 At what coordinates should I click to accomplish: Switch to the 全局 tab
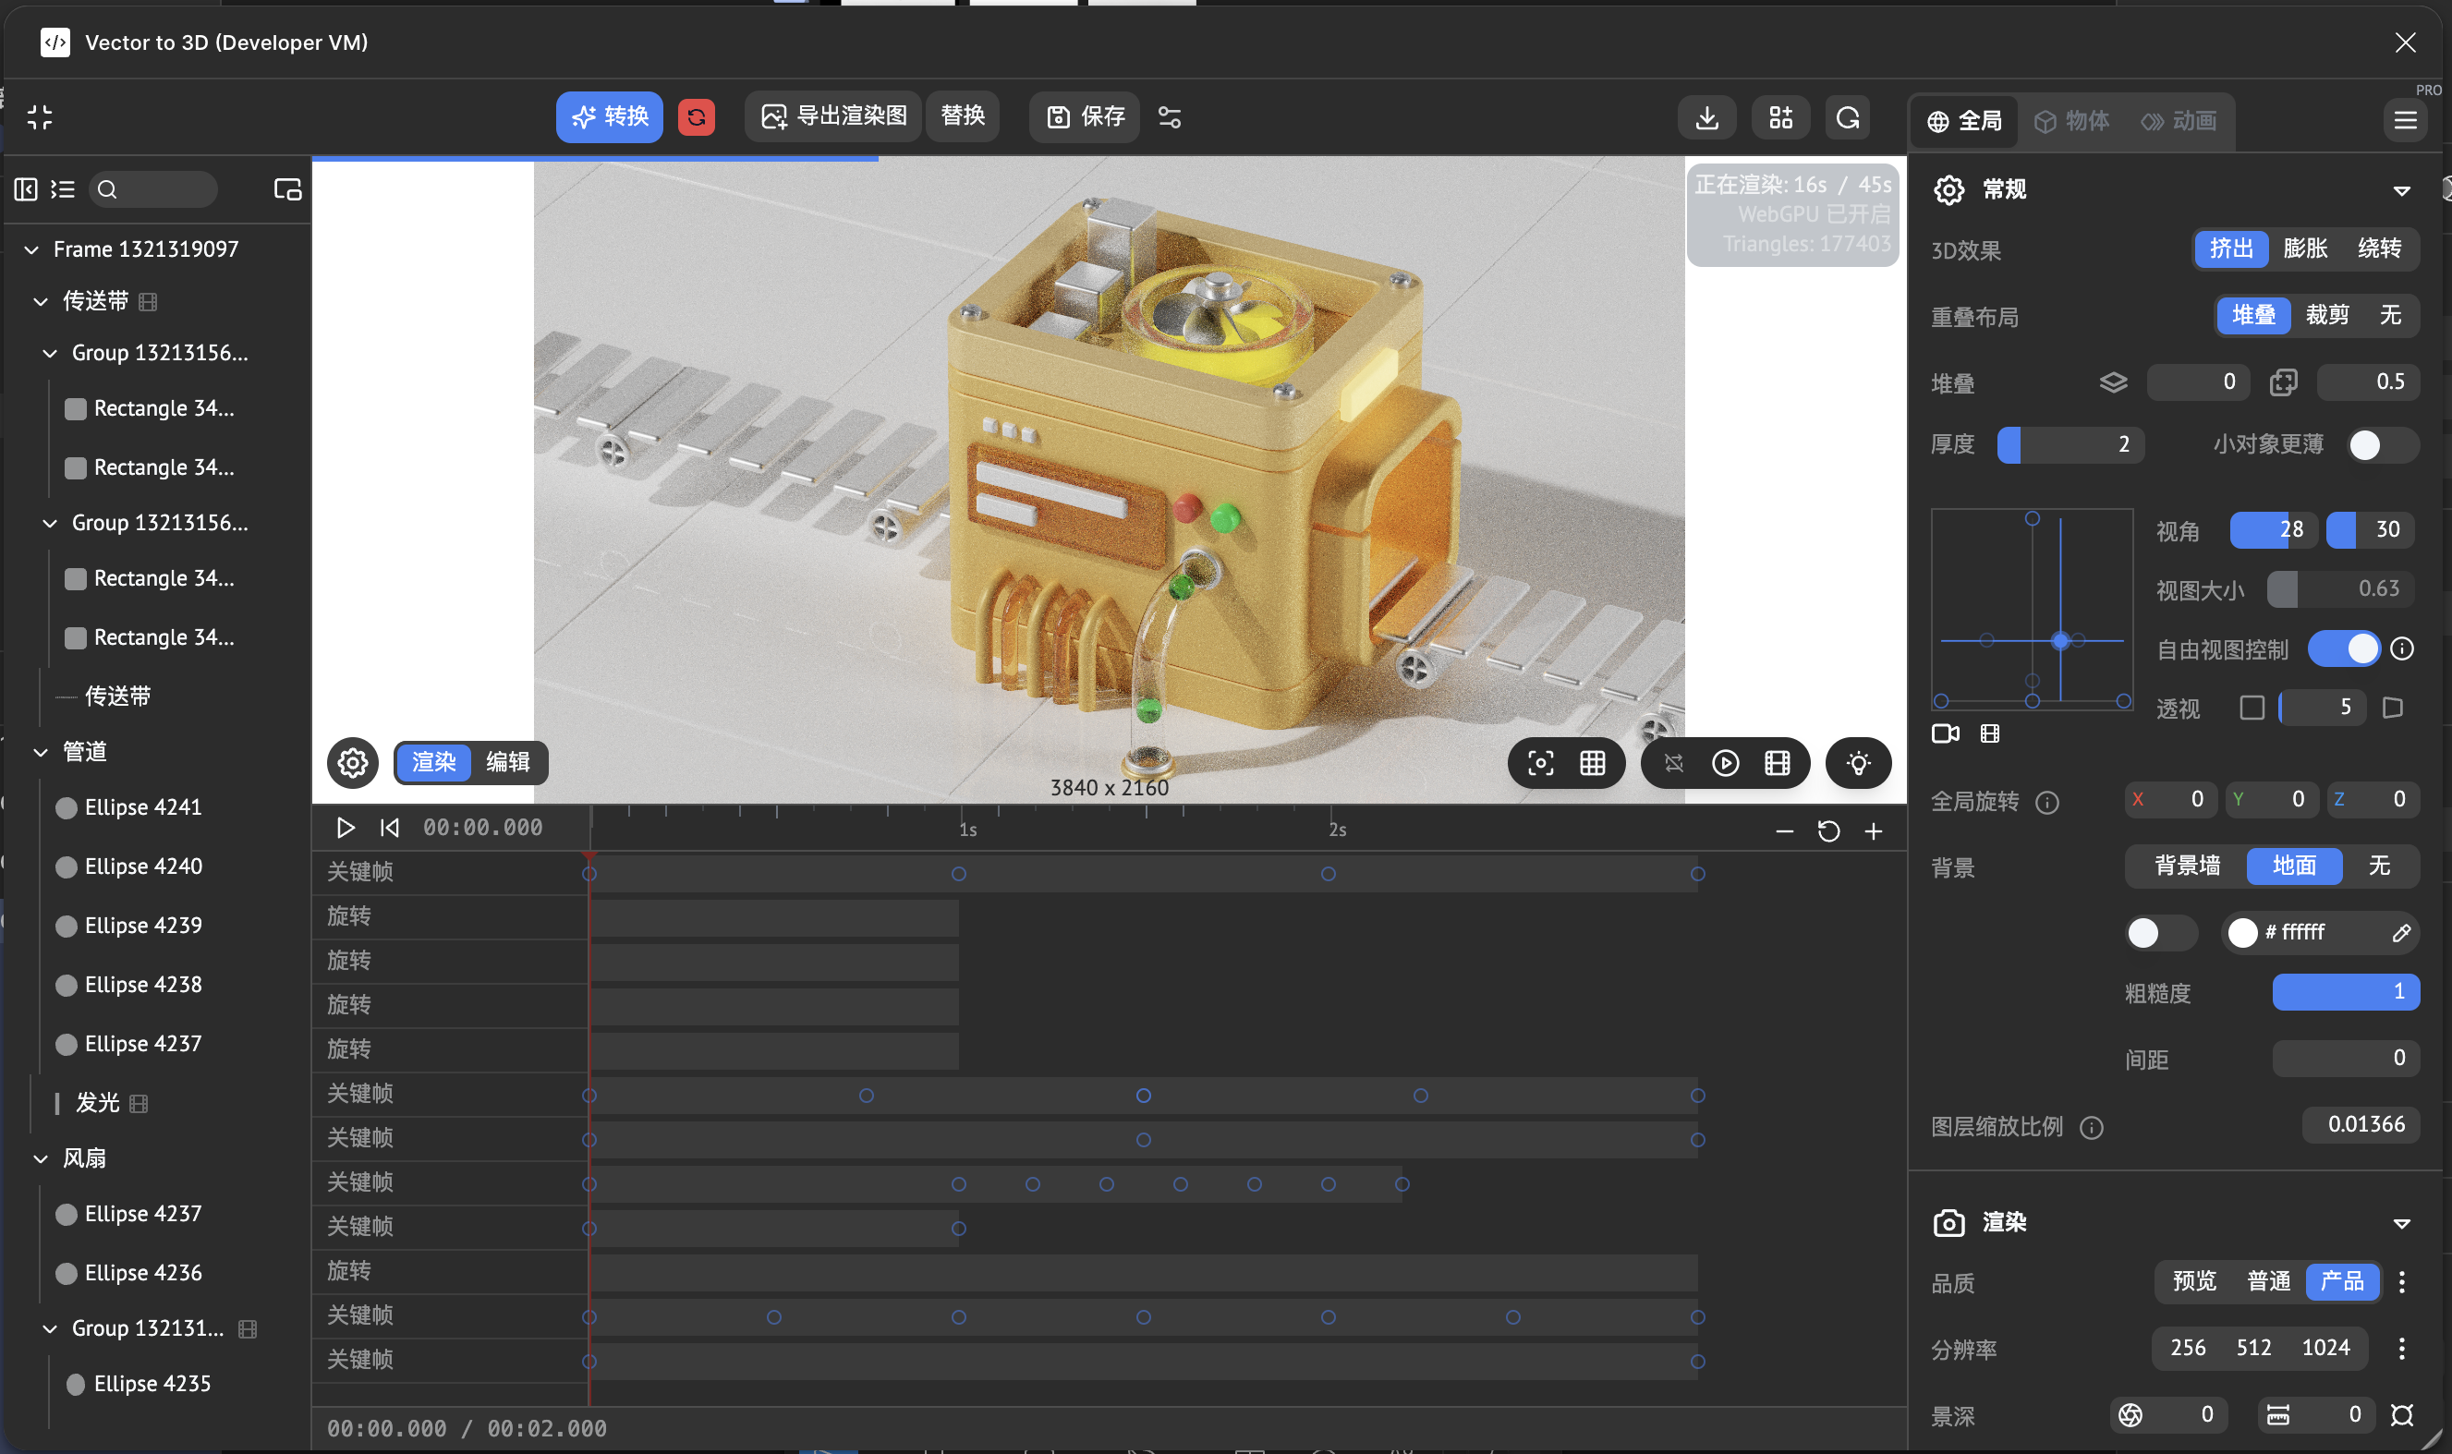(x=1964, y=122)
